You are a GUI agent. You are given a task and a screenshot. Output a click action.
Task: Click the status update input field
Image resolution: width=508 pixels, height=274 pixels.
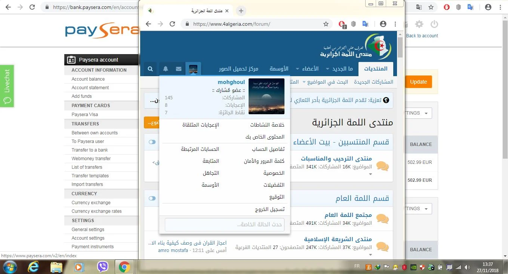coord(224,225)
